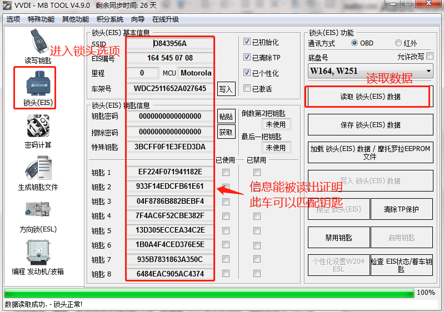
Task: Click the 禁用钥匙 button
Action: coord(338,237)
